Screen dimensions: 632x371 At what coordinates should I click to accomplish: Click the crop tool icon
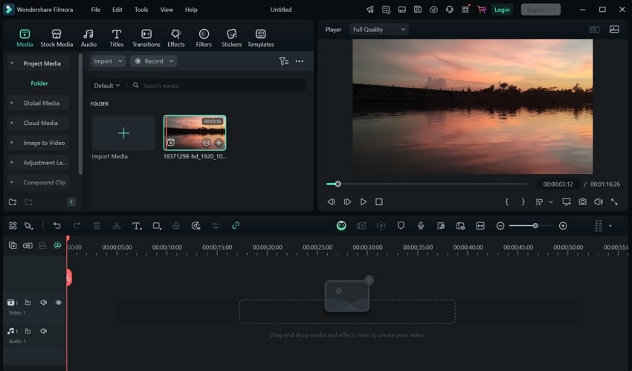click(x=157, y=226)
